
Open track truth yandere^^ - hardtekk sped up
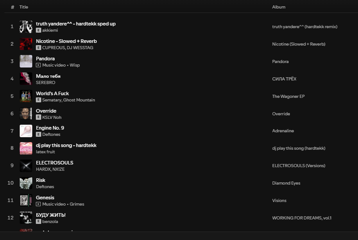[76, 24]
